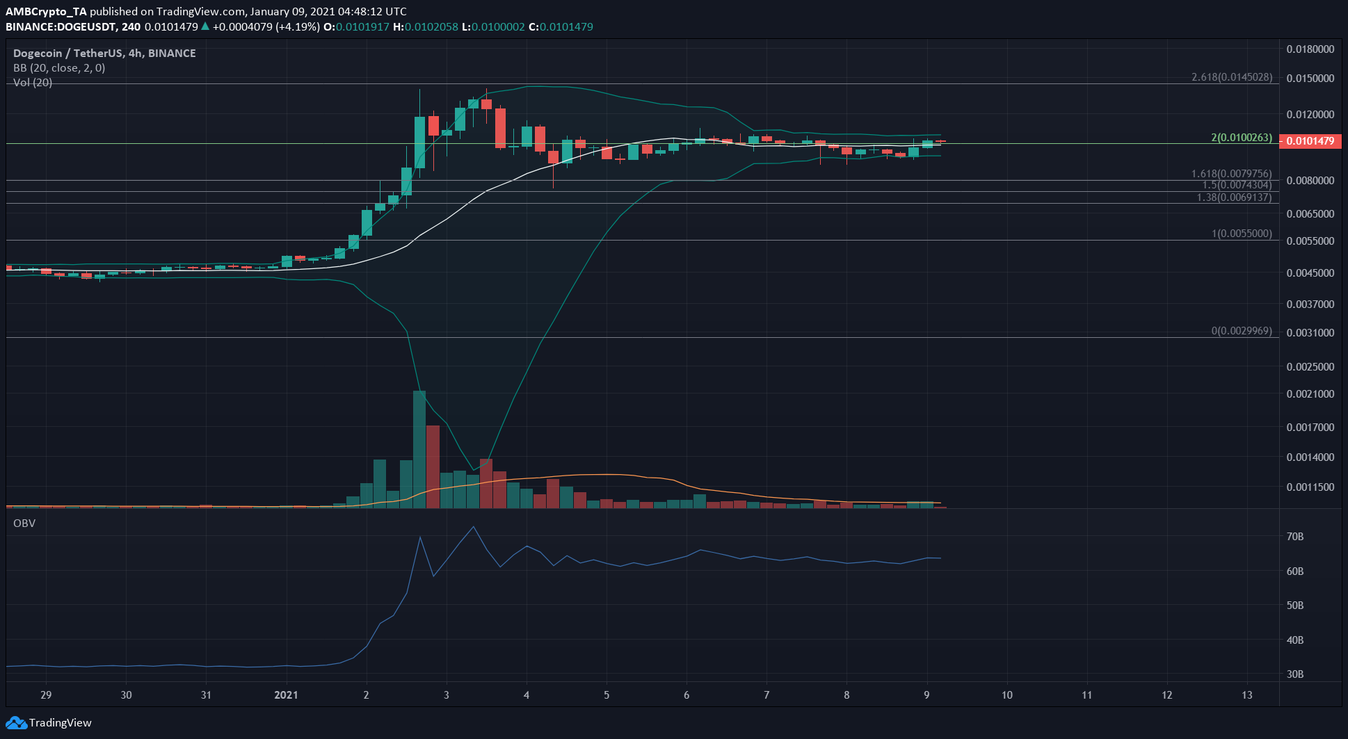The width and height of the screenshot is (1348, 739).
Task: Click the 0.0045000 price axis label
Action: [x=1310, y=273]
